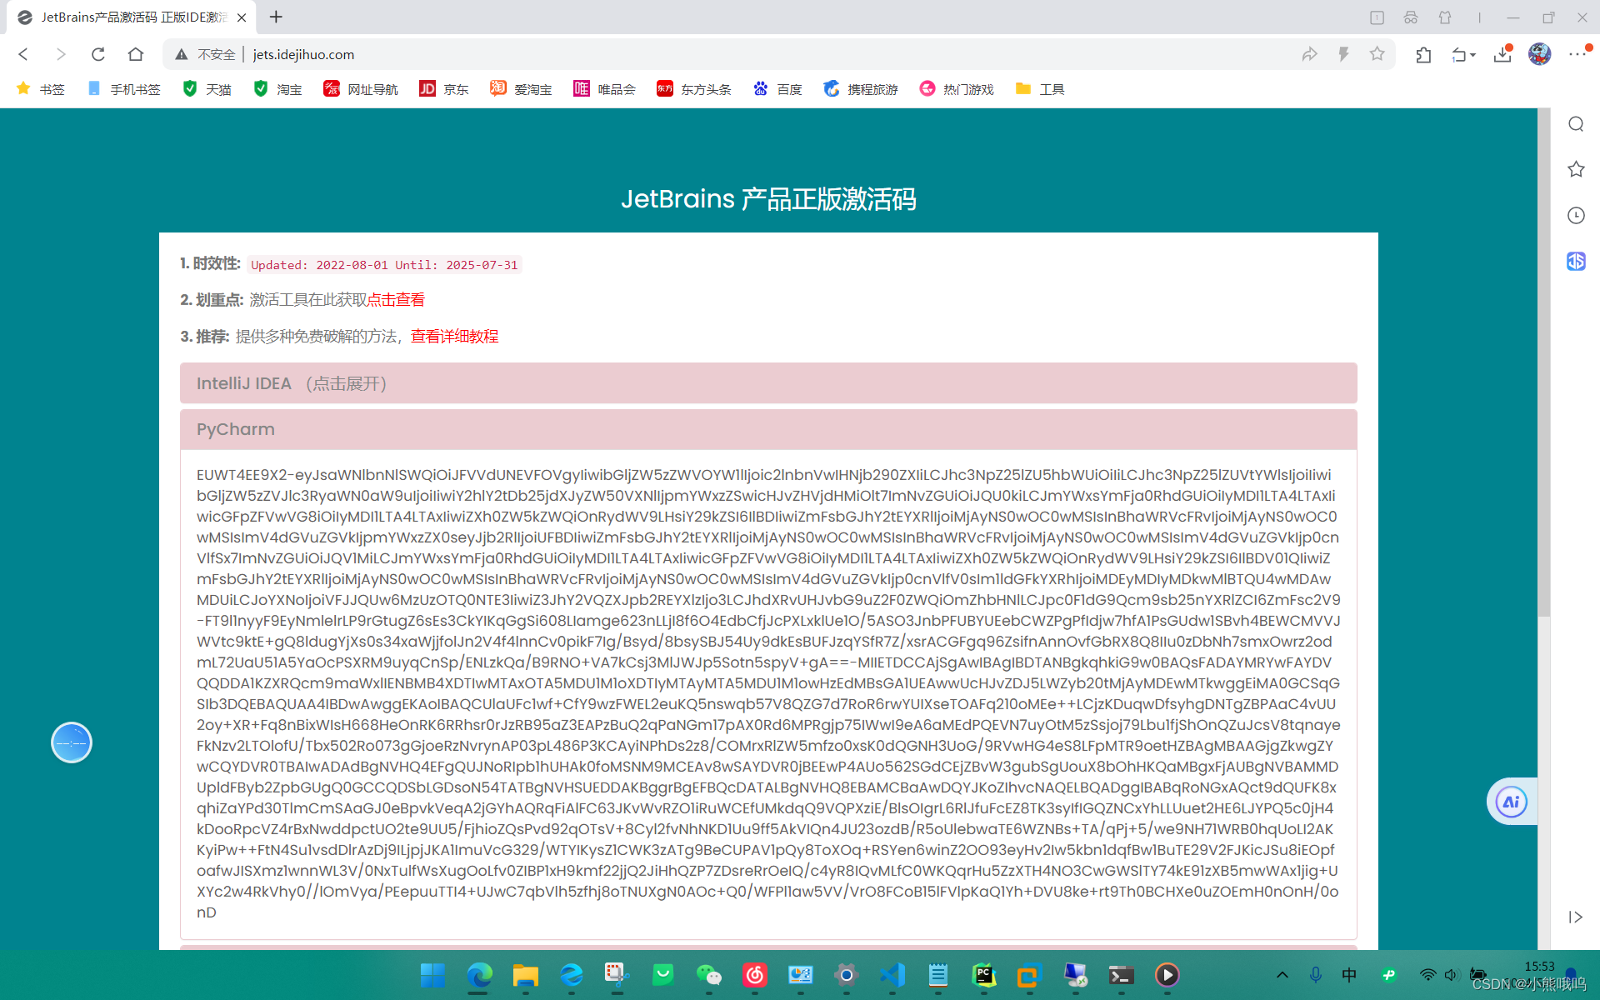Open Microsoft Edge from the taskbar
The width and height of the screenshot is (1600, 1000).
[x=479, y=975]
